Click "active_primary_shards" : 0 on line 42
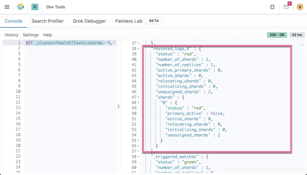This screenshot has width=307, height=175. pyautogui.click(x=189, y=70)
